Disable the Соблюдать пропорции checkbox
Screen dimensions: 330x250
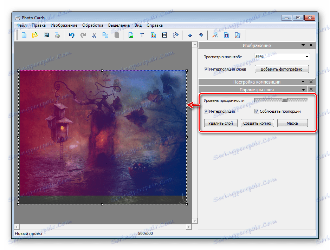[257, 111]
